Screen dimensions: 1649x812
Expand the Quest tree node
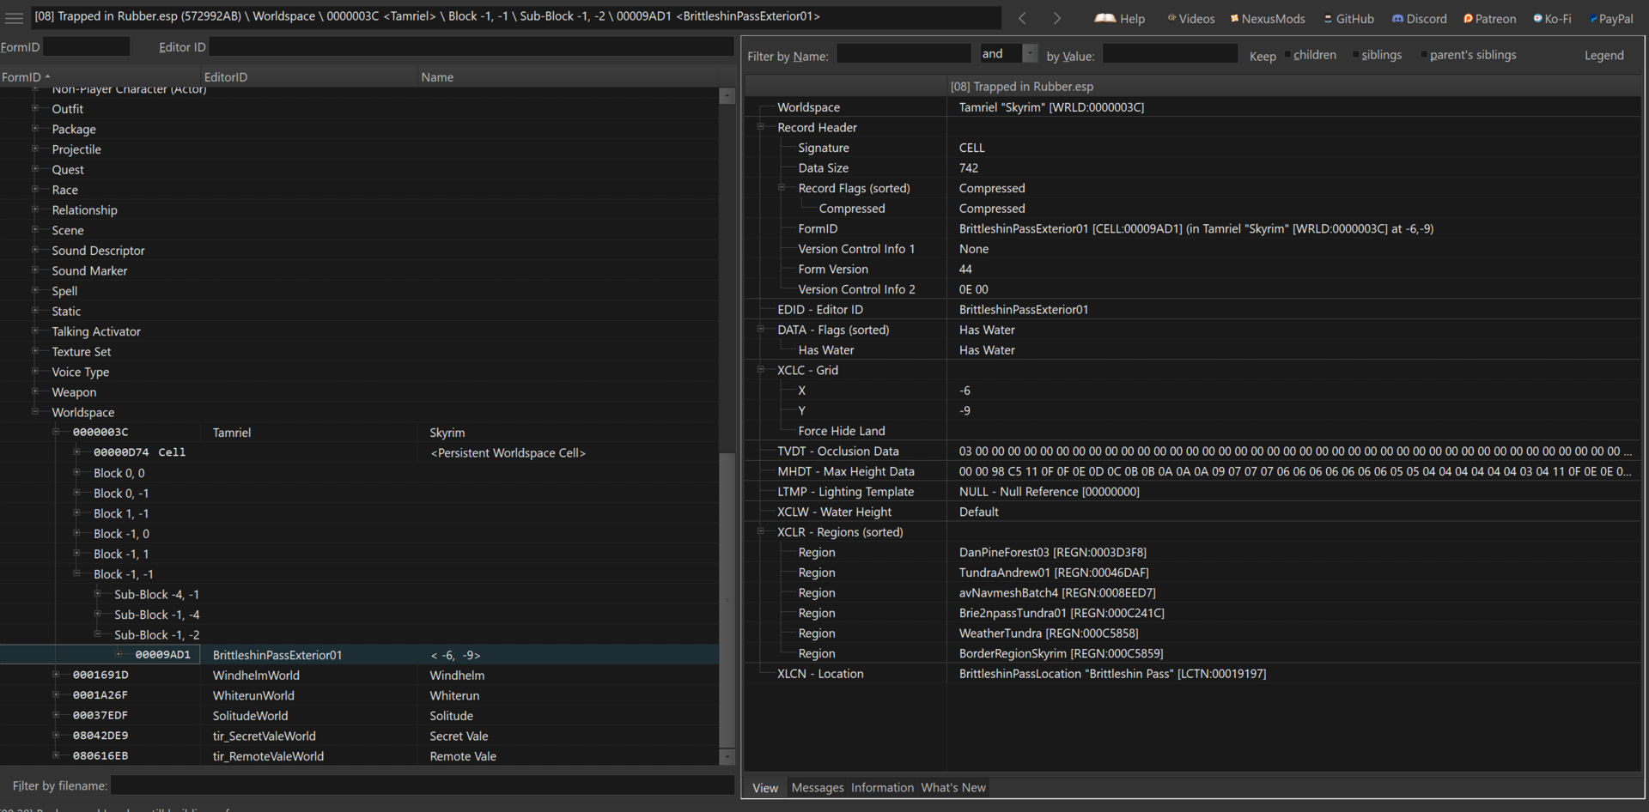[35, 169]
